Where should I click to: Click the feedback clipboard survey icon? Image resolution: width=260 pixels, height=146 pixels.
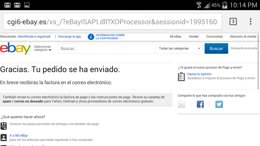tap(181, 77)
